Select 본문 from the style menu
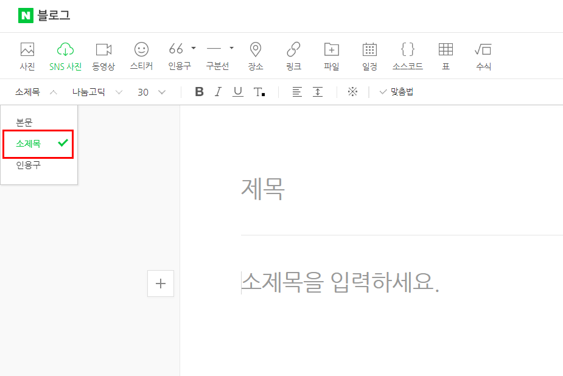Viewport: 563px width, 376px height. pyautogui.click(x=39, y=122)
